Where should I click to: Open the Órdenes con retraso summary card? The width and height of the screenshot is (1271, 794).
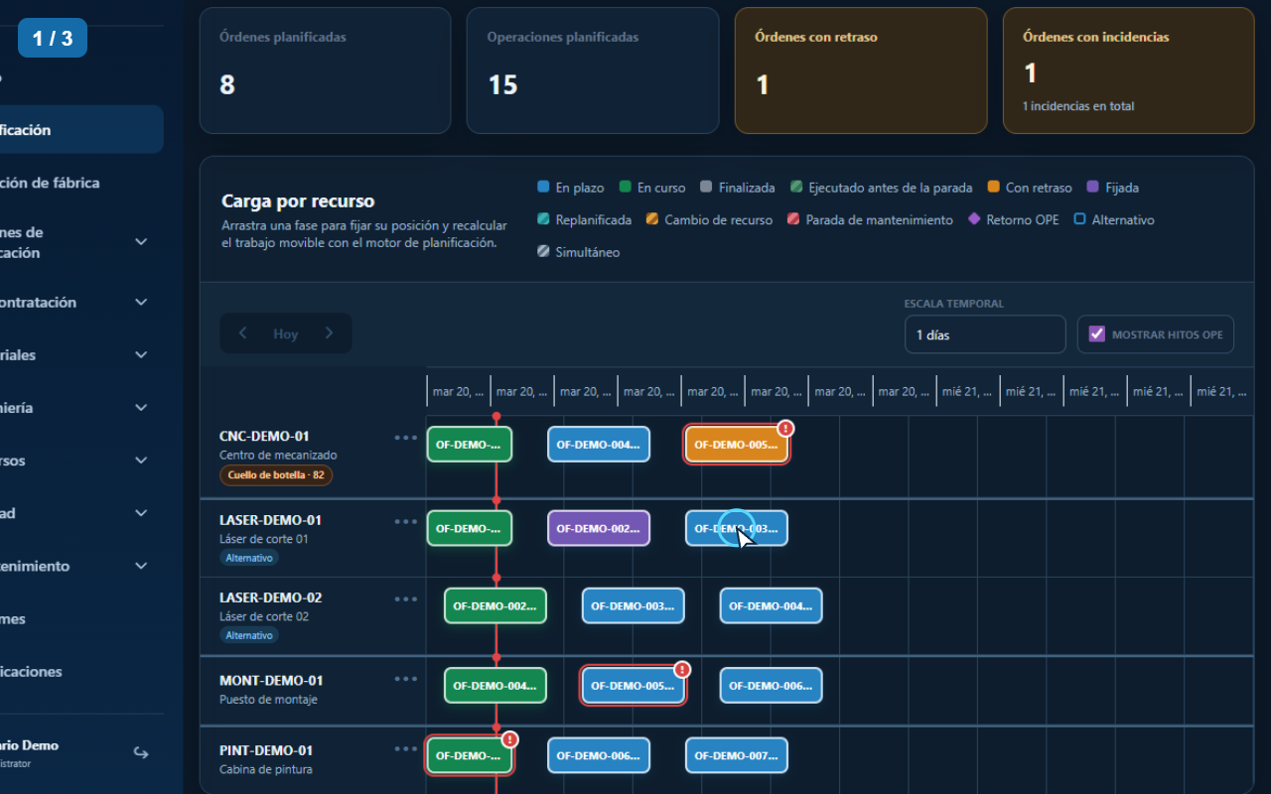tap(861, 70)
